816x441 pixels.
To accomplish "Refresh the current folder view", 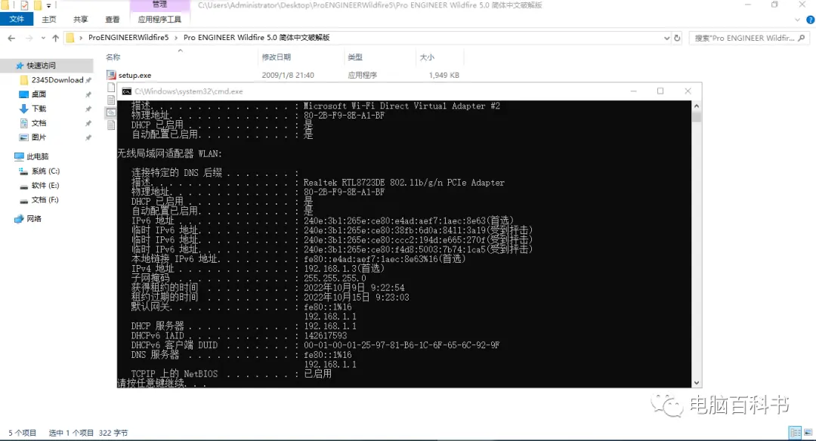I will (677, 38).
